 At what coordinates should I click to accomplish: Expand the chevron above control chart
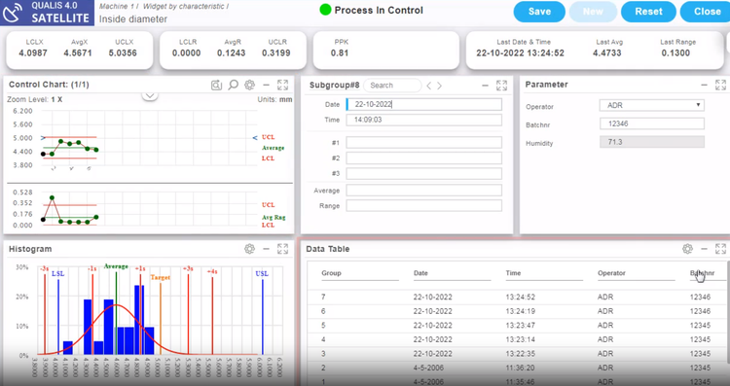tap(150, 96)
